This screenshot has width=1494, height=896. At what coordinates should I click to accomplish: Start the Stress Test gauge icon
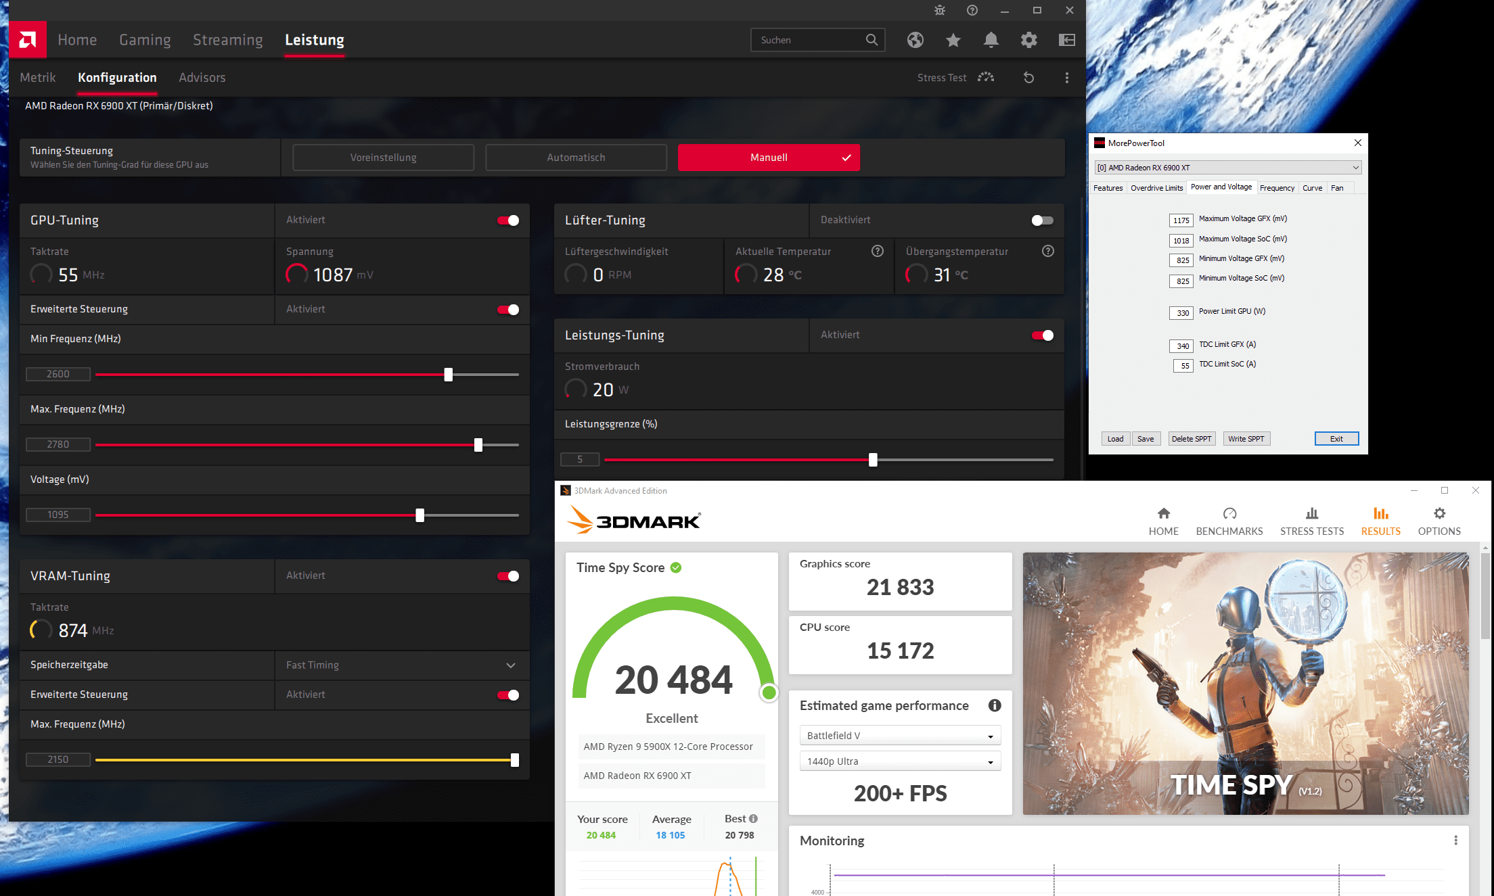[986, 78]
